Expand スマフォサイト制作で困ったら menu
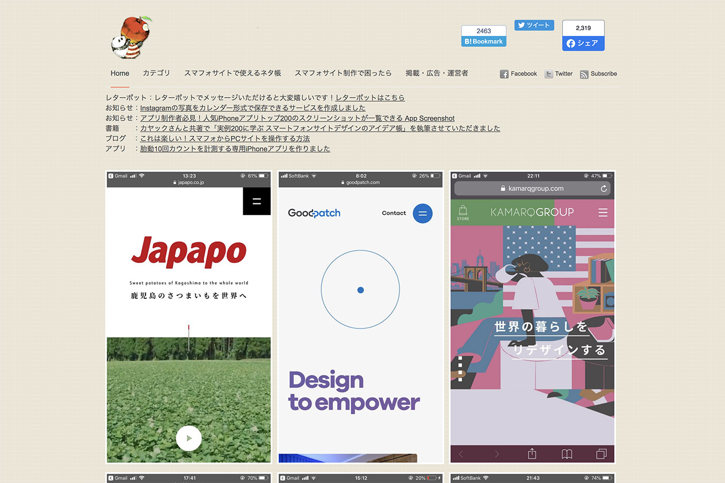 343,74
